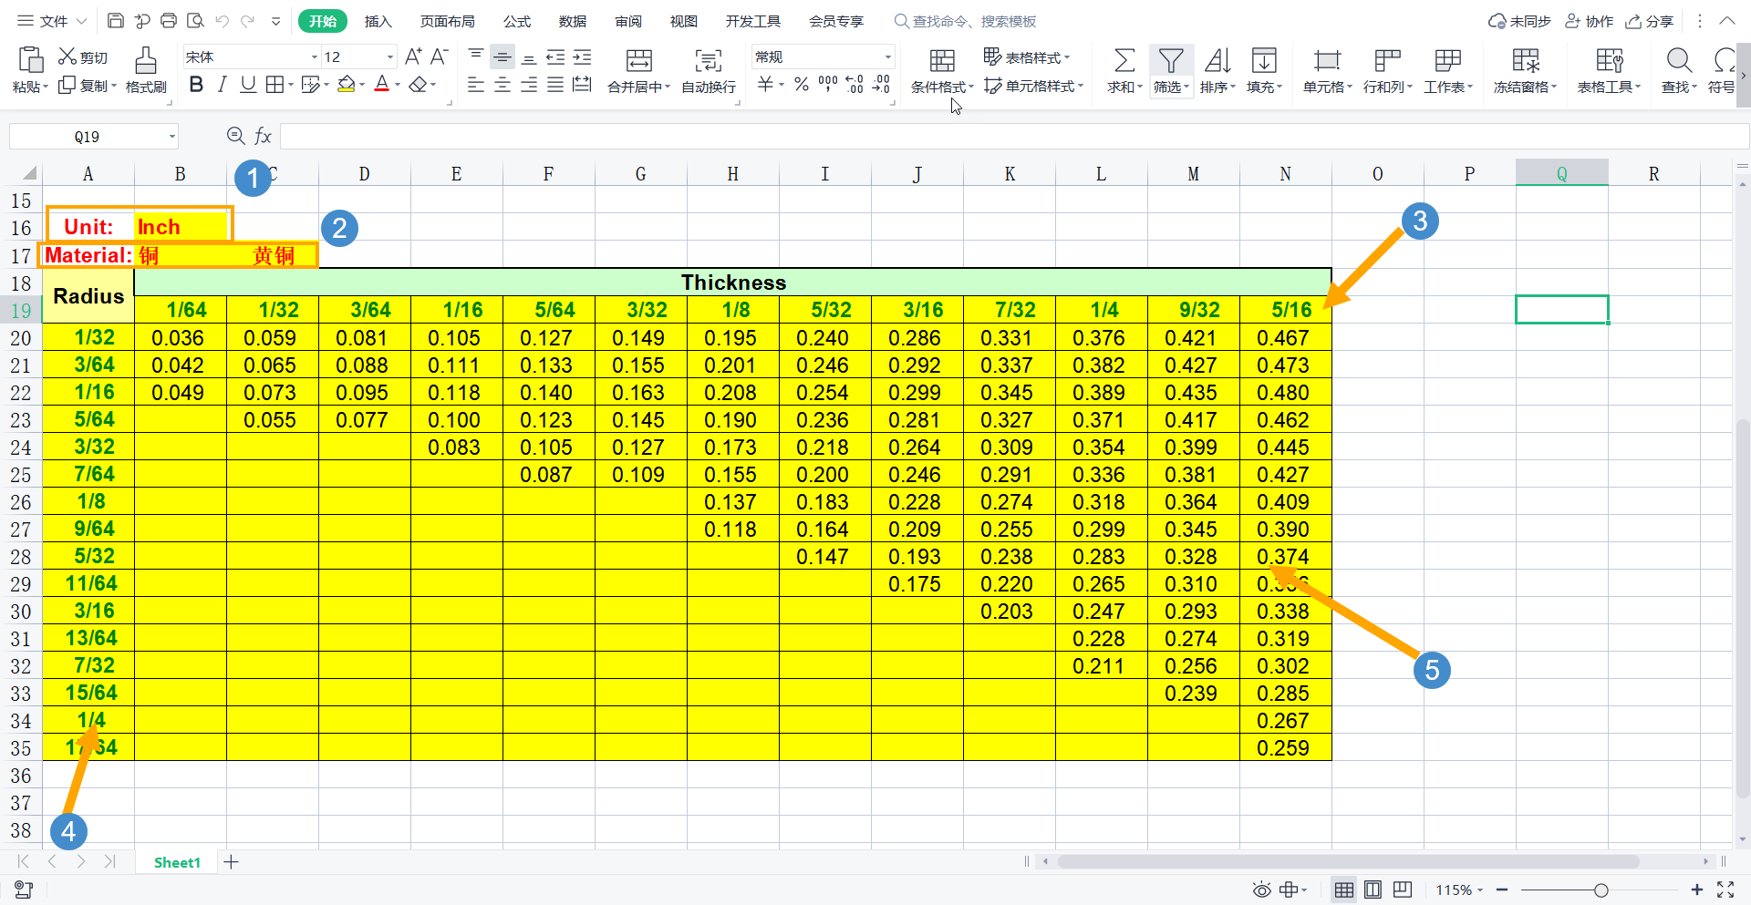Image resolution: width=1751 pixels, height=905 pixels.
Task: Click the Freeze Panes (冻结窗格) icon
Action: click(x=1525, y=61)
